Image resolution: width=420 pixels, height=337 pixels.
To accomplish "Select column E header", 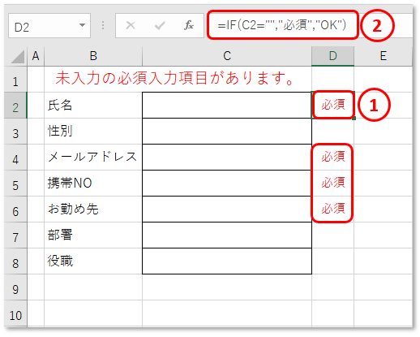I will 383,56.
